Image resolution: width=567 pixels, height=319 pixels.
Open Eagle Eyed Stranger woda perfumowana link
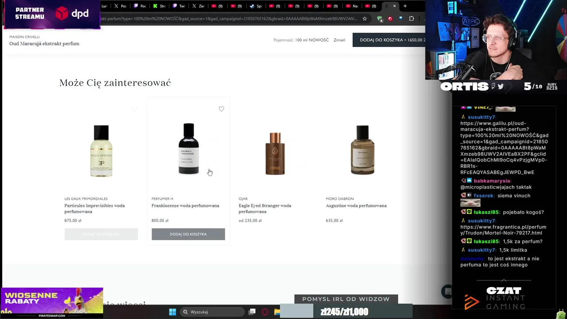click(x=265, y=209)
